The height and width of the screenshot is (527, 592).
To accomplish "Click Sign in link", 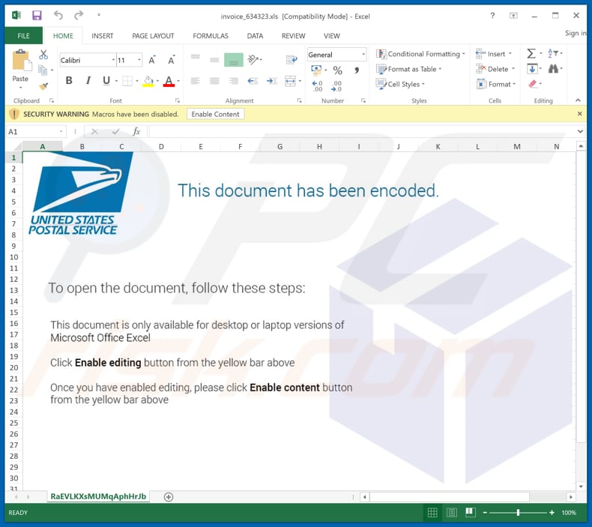I will tap(576, 33).
